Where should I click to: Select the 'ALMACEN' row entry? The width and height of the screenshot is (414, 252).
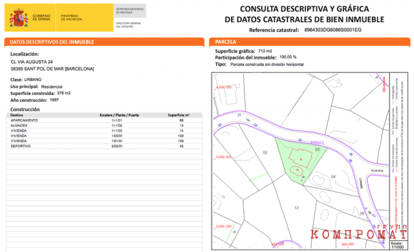pos(19,125)
